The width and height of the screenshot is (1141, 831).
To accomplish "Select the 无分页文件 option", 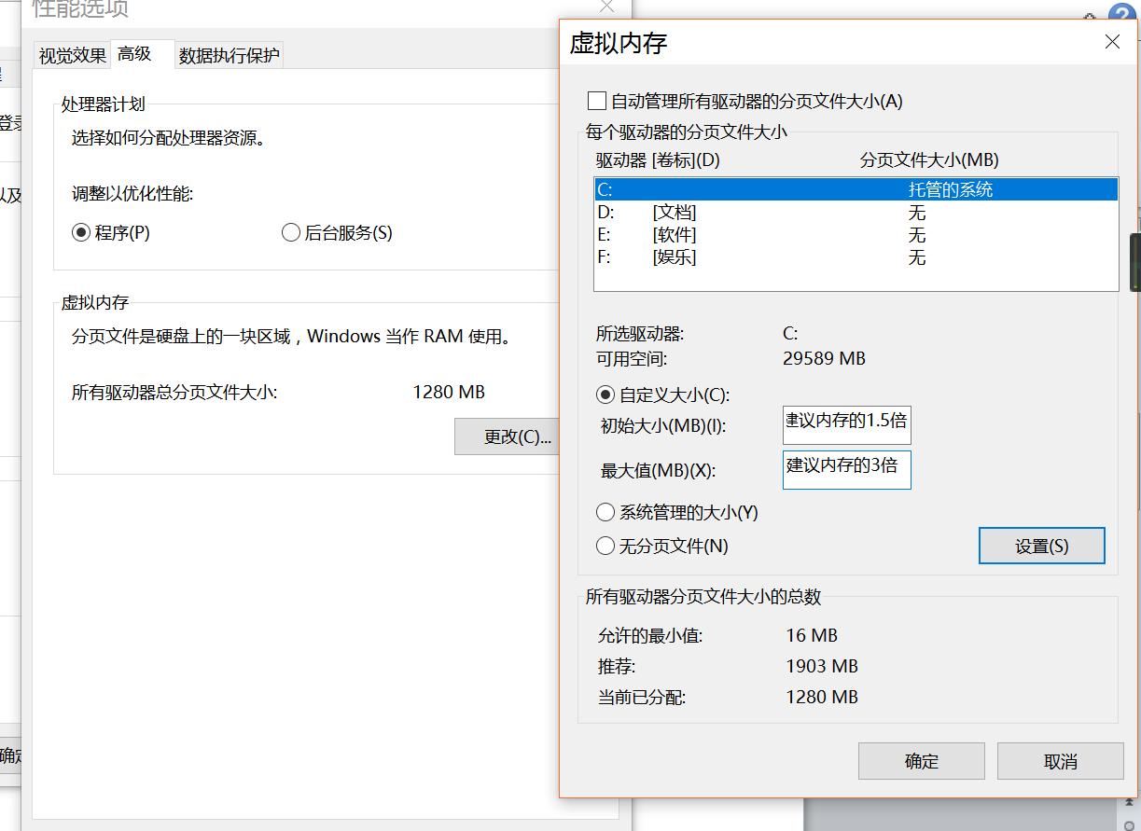I will click(x=605, y=547).
